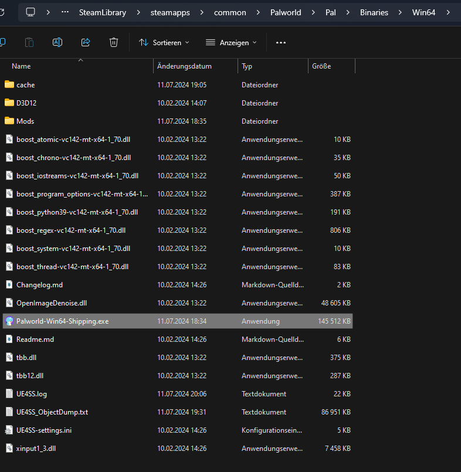Expand chevron after Binaries breadcrumb
Viewport: 461px width, 472px height.
[x=400, y=12]
